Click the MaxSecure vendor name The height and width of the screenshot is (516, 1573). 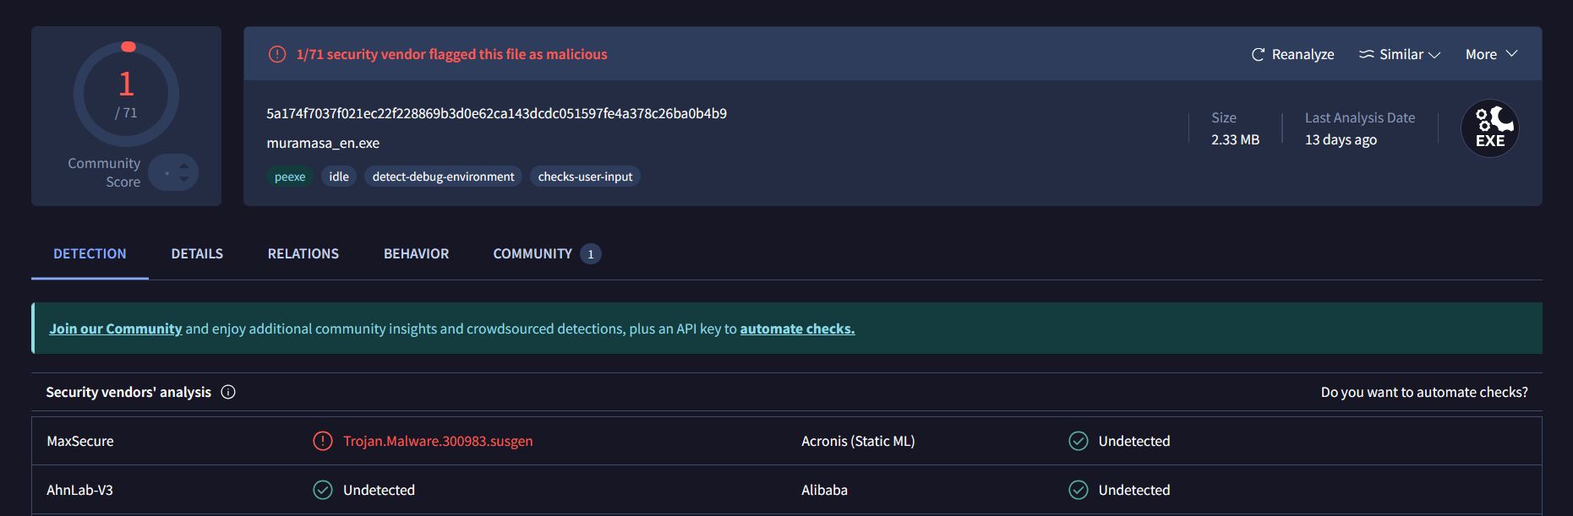pos(80,441)
